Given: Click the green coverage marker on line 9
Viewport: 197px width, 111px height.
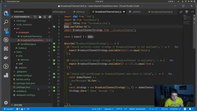Looking at the screenshot, I should point(54,43).
